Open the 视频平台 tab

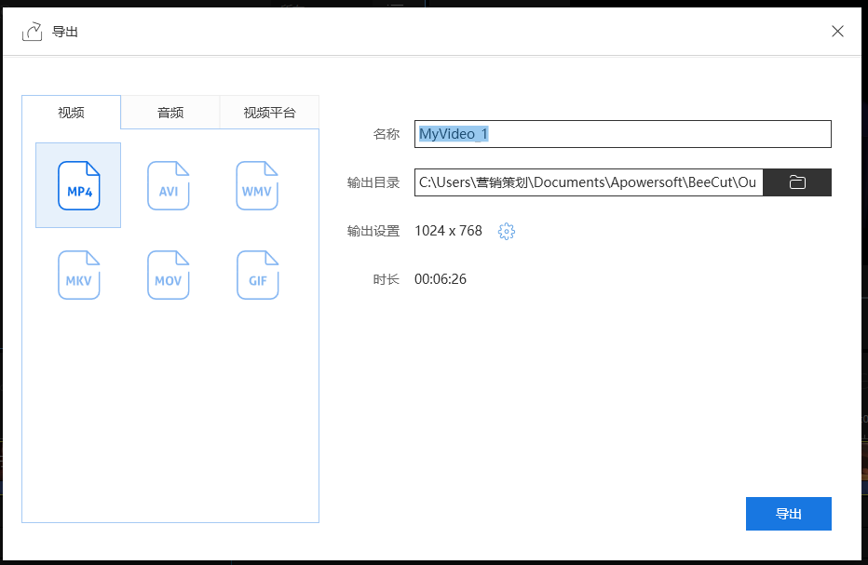point(268,112)
